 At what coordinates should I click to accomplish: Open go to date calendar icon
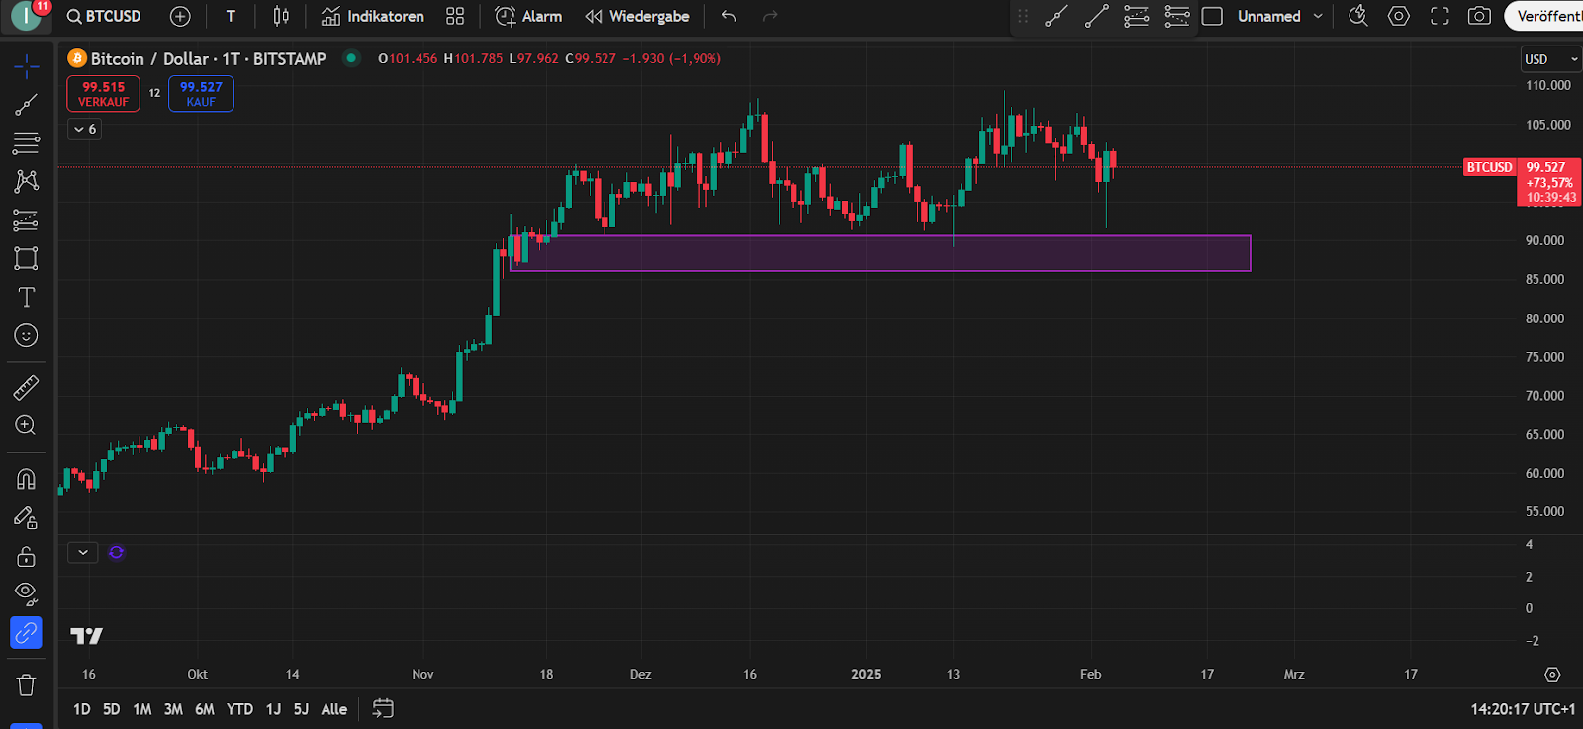point(383,709)
